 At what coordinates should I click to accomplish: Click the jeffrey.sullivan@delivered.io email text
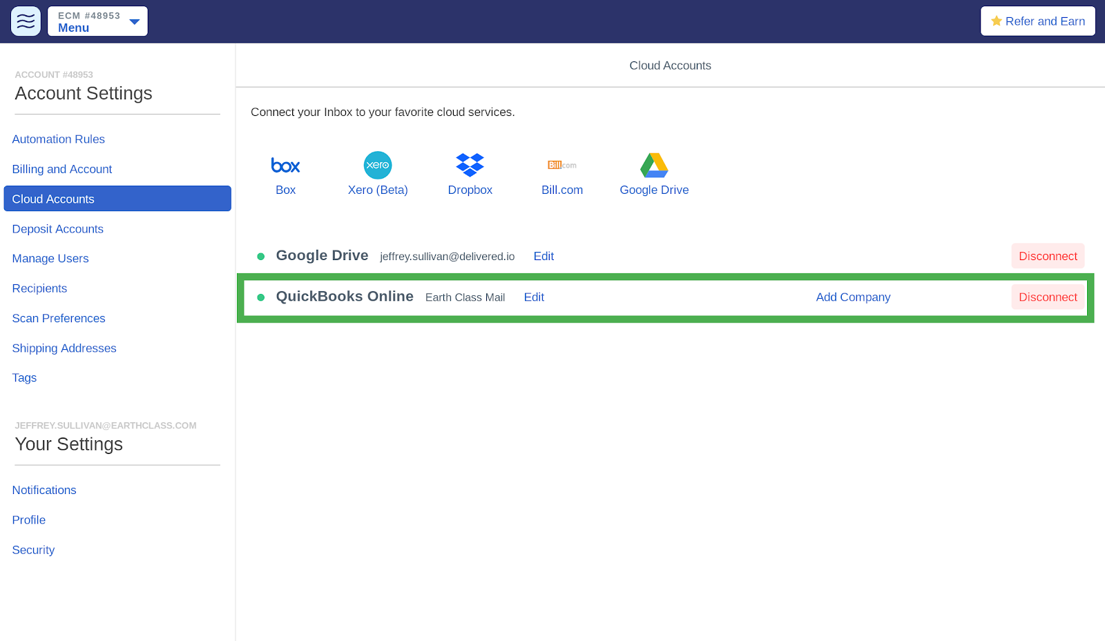click(448, 257)
